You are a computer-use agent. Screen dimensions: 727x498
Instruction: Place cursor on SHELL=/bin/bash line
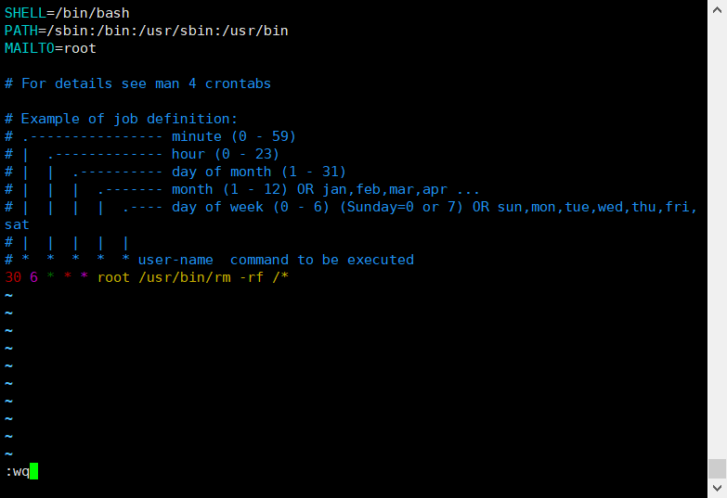[67, 13]
